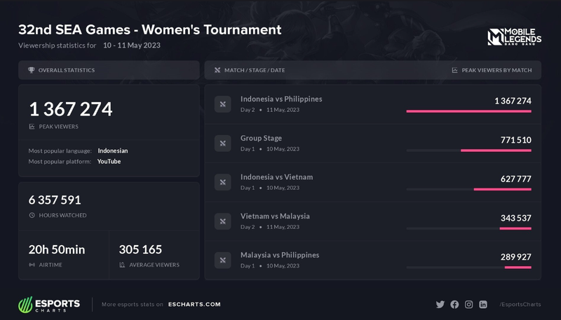Click the Vietnam vs Malaysia match title
The width and height of the screenshot is (561, 320).
275,216
